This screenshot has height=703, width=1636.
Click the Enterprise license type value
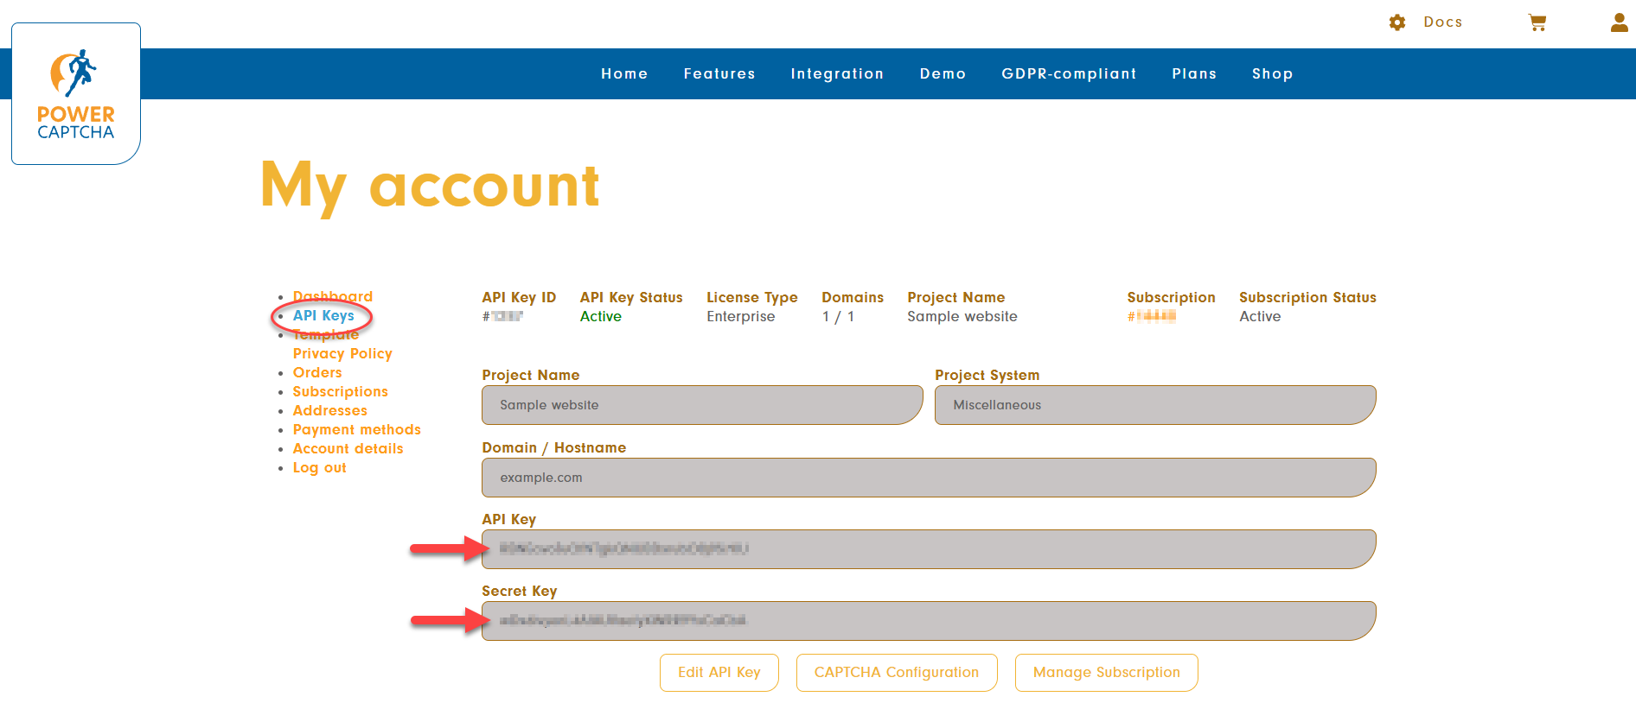[741, 317]
